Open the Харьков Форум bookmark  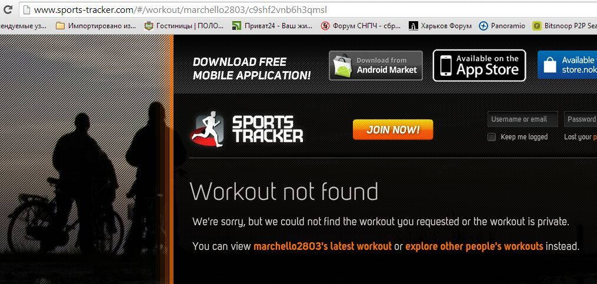click(440, 26)
